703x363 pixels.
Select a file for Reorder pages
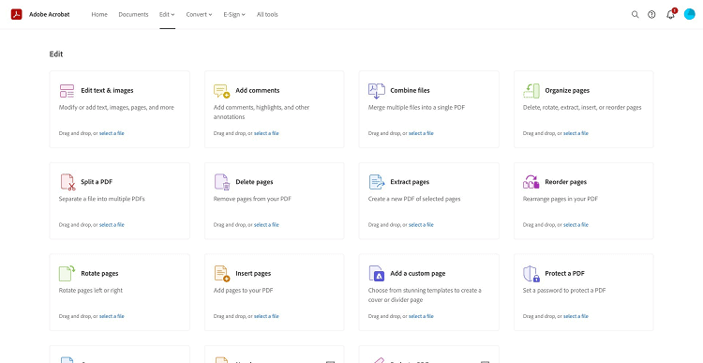tap(576, 225)
